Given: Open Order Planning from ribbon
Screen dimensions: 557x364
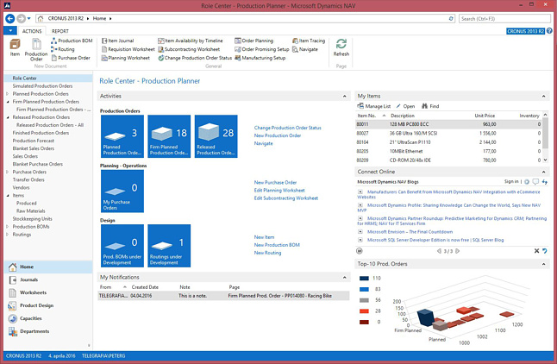Looking at the screenshot, I should coord(254,41).
